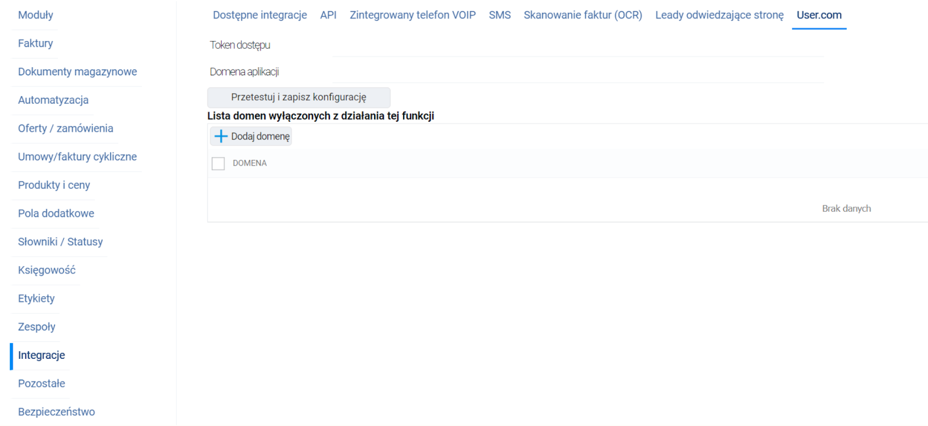Select the User.com tab
Image resolution: width=928 pixels, height=426 pixels.
pyautogui.click(x=819, y=15)
